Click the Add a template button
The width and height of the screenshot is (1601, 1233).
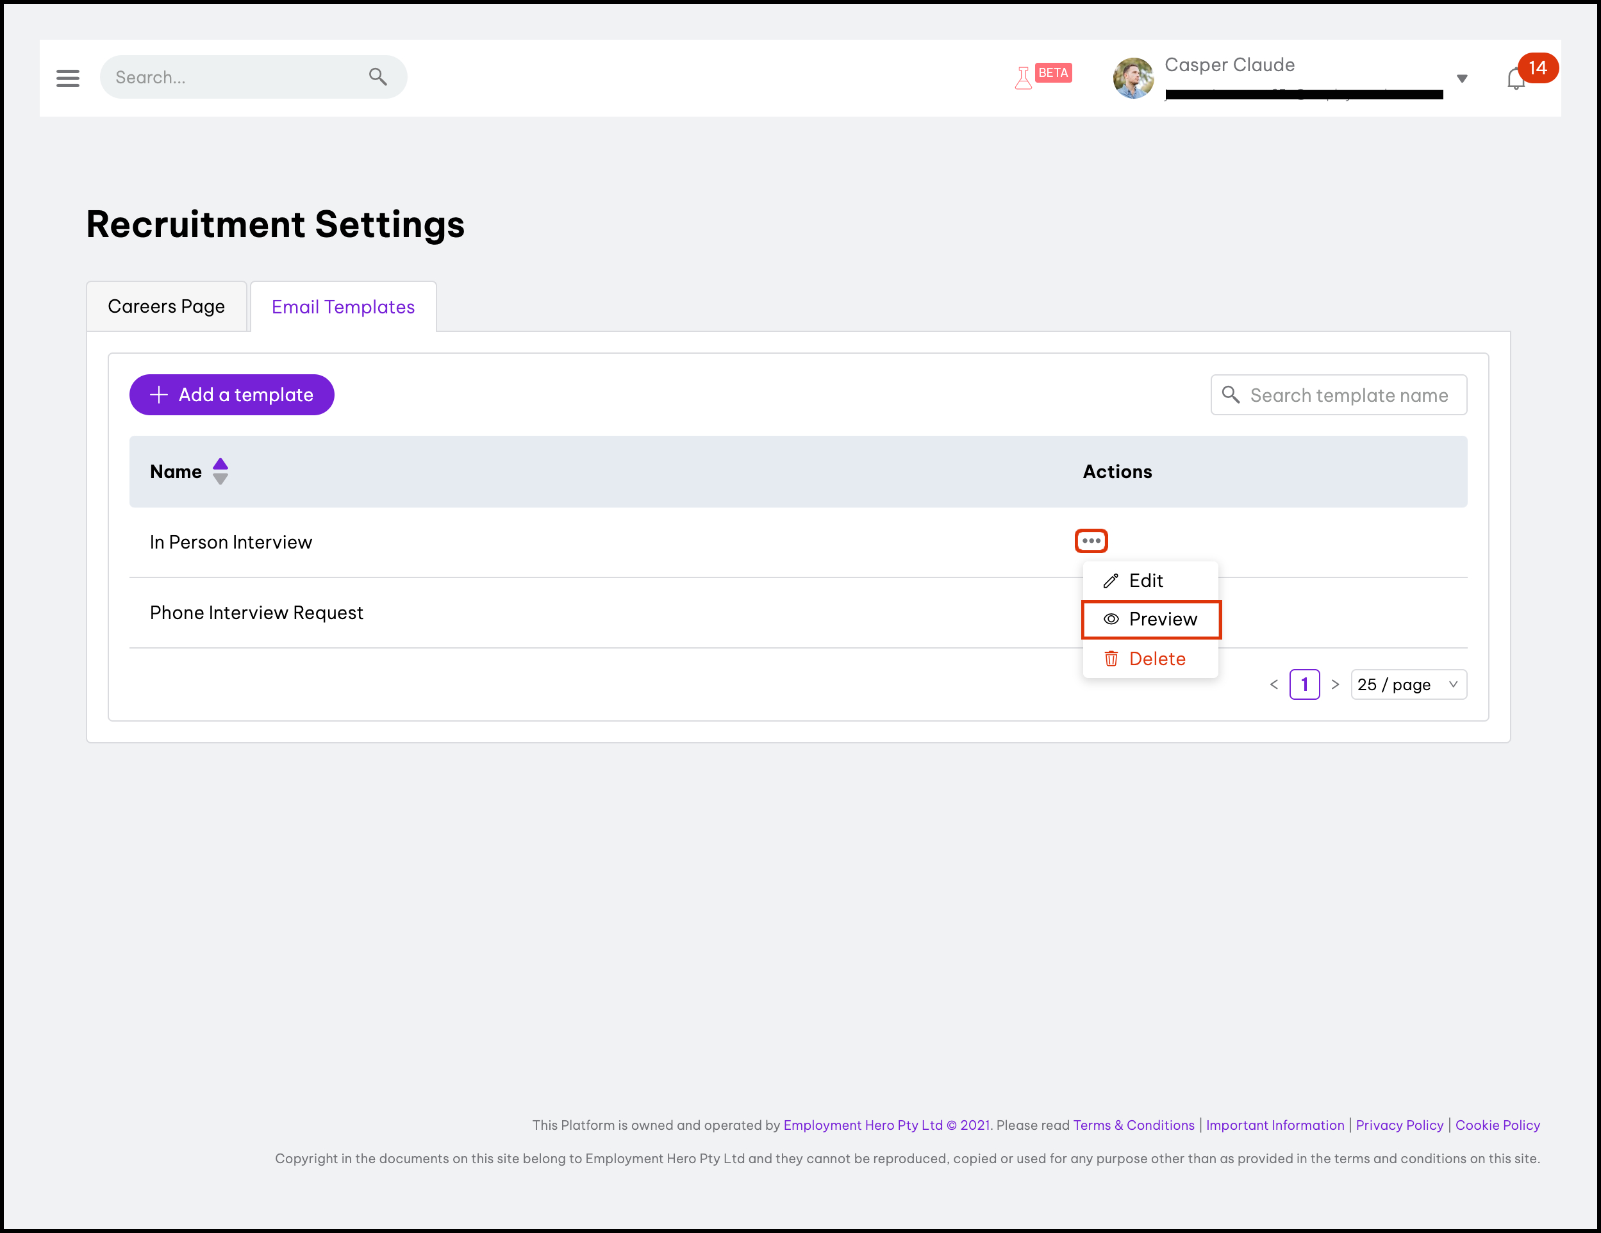pos(231,394)
